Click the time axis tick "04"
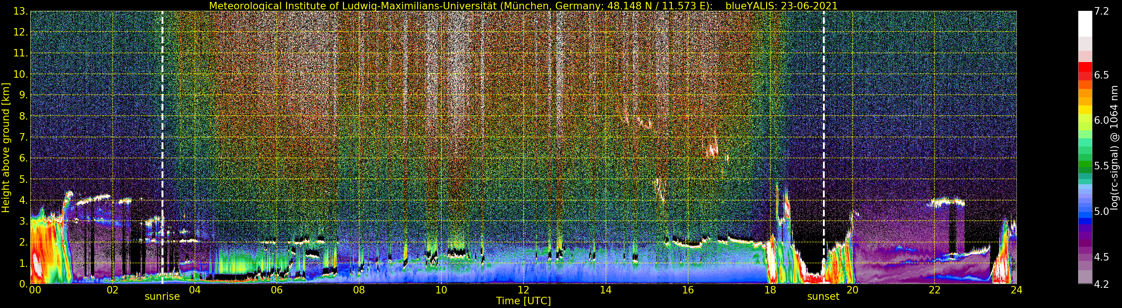Screen dimensions: 1122x308 (x=195, y=290)
